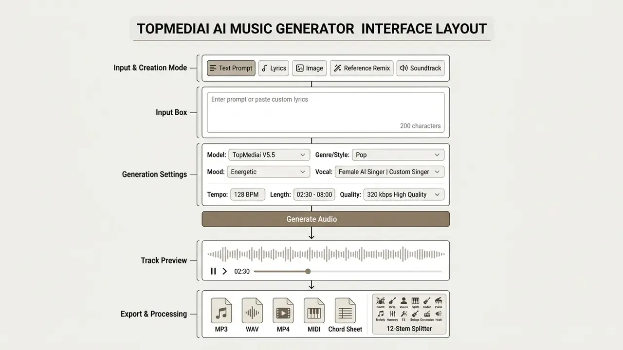
Task: Export the track as MP4 video
Action: point(283,311)
